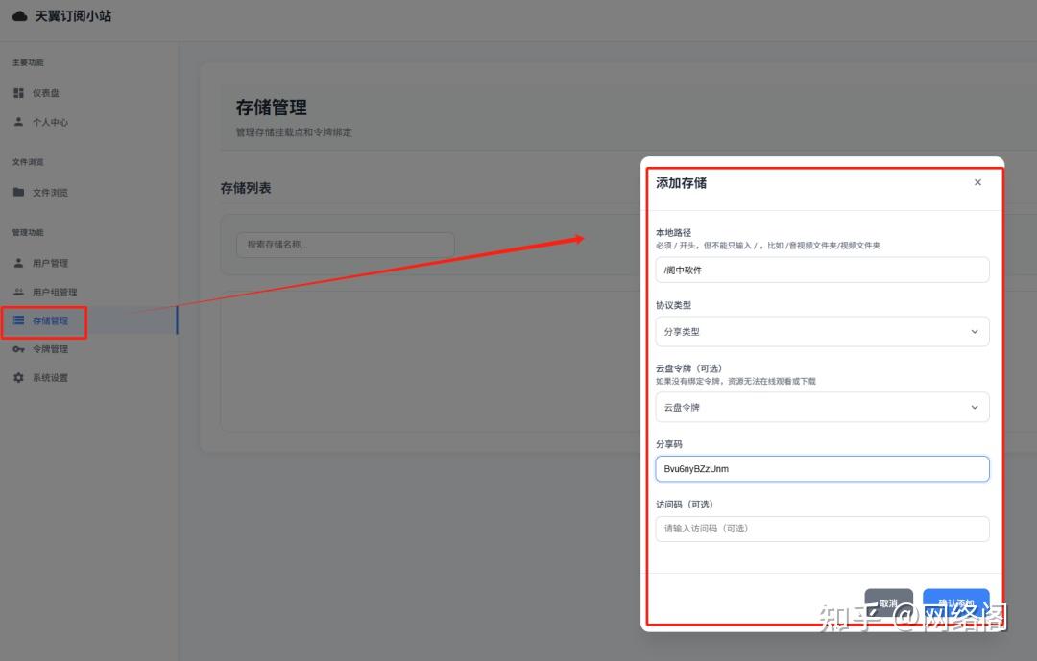This screenshot has width=1037, height=661.
Task: Open the 分享类型 protocol dropdown
Action: (822, 331)
